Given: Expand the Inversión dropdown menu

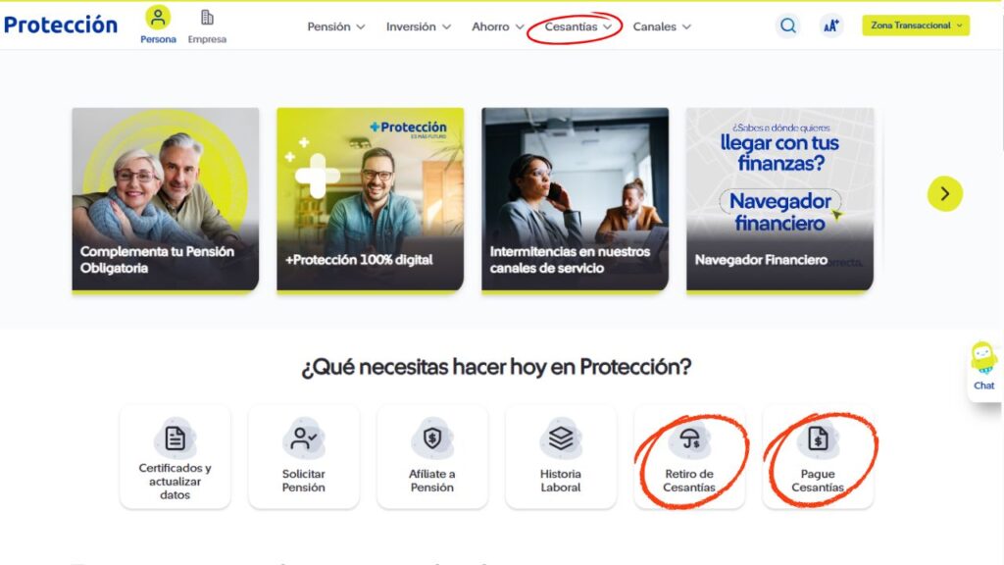Looking at the screenshot, I should [419, 26].
